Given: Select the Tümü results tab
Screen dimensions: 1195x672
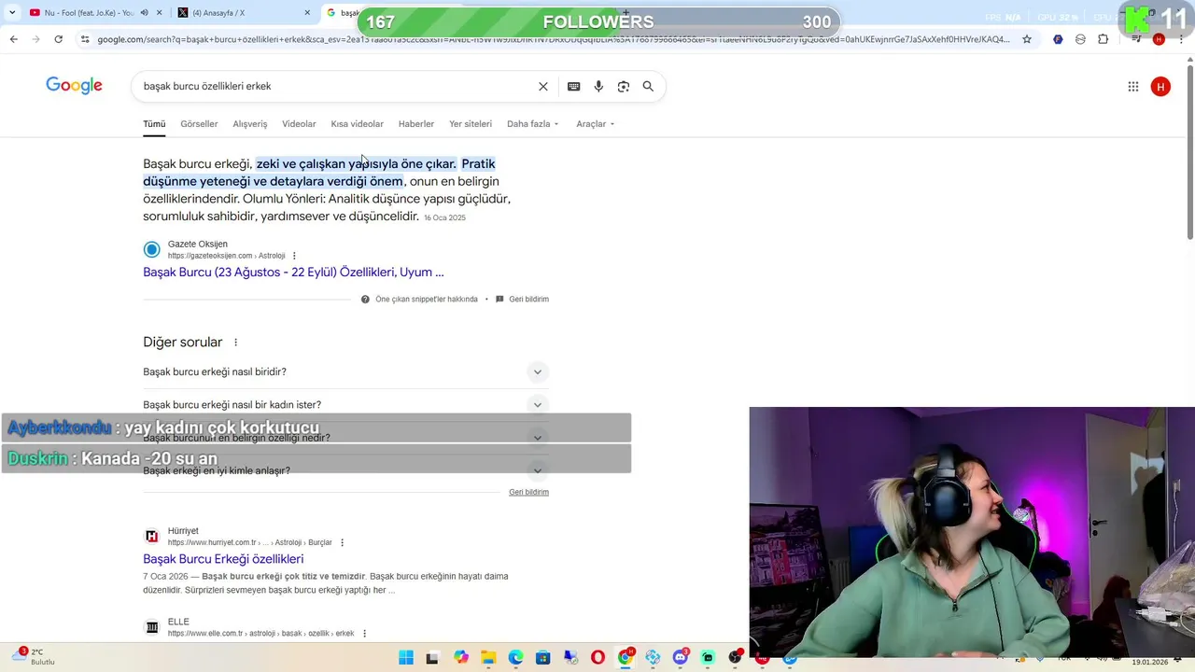Looking at the screenshot, I should point(154,124).
